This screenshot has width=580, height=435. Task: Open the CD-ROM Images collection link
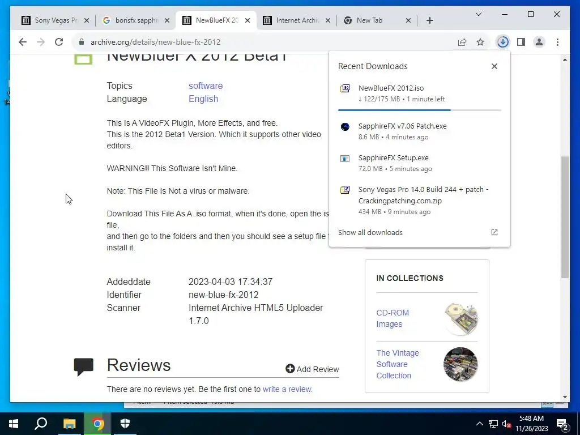pyautogui.click(x=393, y=318)
